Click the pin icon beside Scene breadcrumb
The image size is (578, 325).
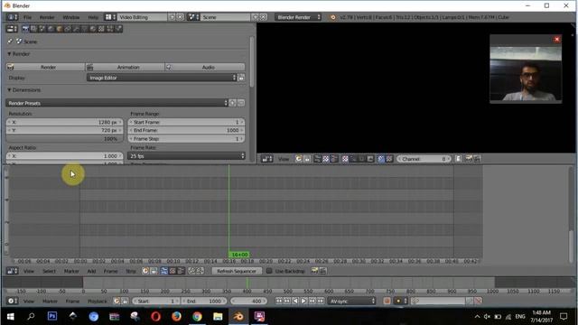10,42
